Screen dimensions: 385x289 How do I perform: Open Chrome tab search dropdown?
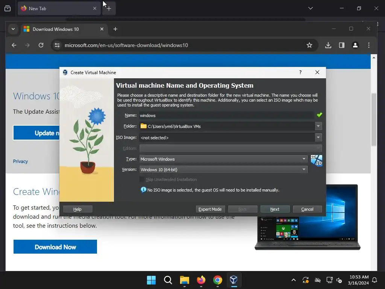13,29
